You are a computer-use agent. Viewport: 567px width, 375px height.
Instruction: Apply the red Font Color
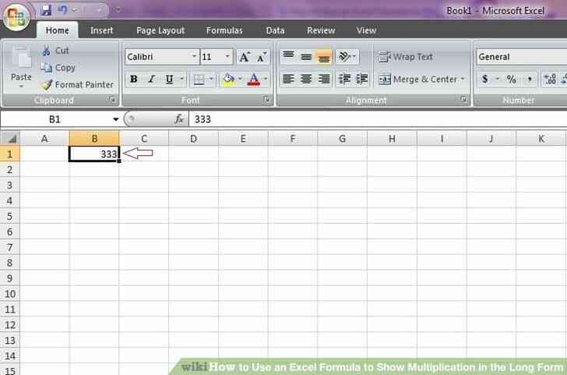tap(254, 79)
